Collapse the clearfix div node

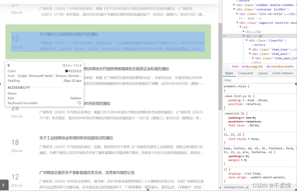[247, 40]
